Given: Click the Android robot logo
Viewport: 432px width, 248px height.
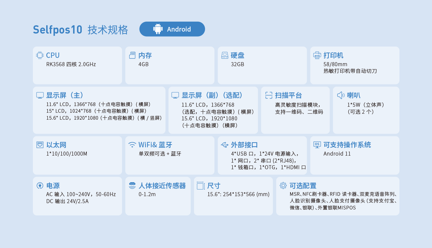Looking at the screenshot, I should pos(158,29).
